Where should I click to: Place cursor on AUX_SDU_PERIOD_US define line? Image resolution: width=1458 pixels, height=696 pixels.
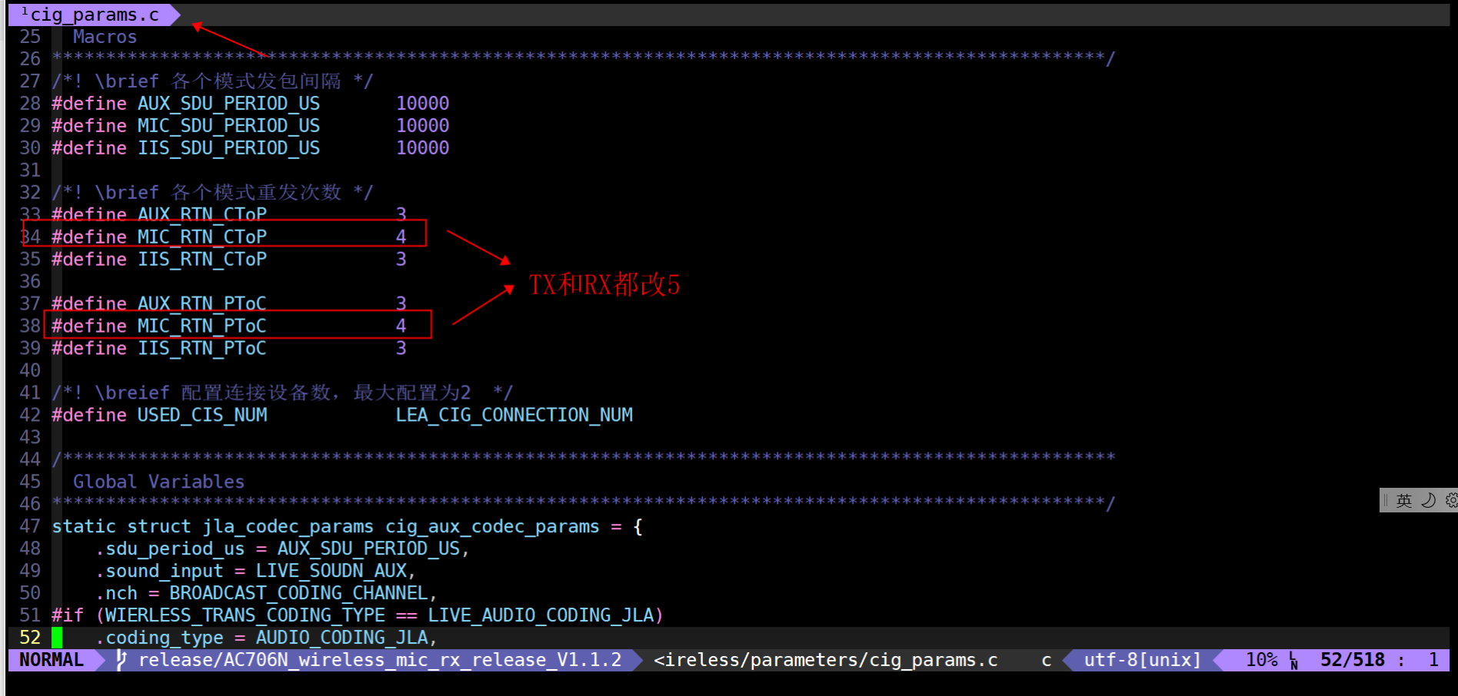(x=251, y=104)
